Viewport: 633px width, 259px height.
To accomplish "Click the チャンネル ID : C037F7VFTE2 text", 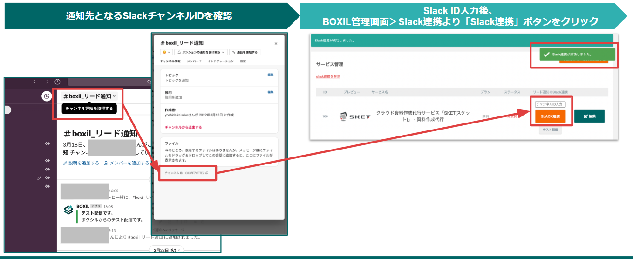I will [x=184, y=173].
